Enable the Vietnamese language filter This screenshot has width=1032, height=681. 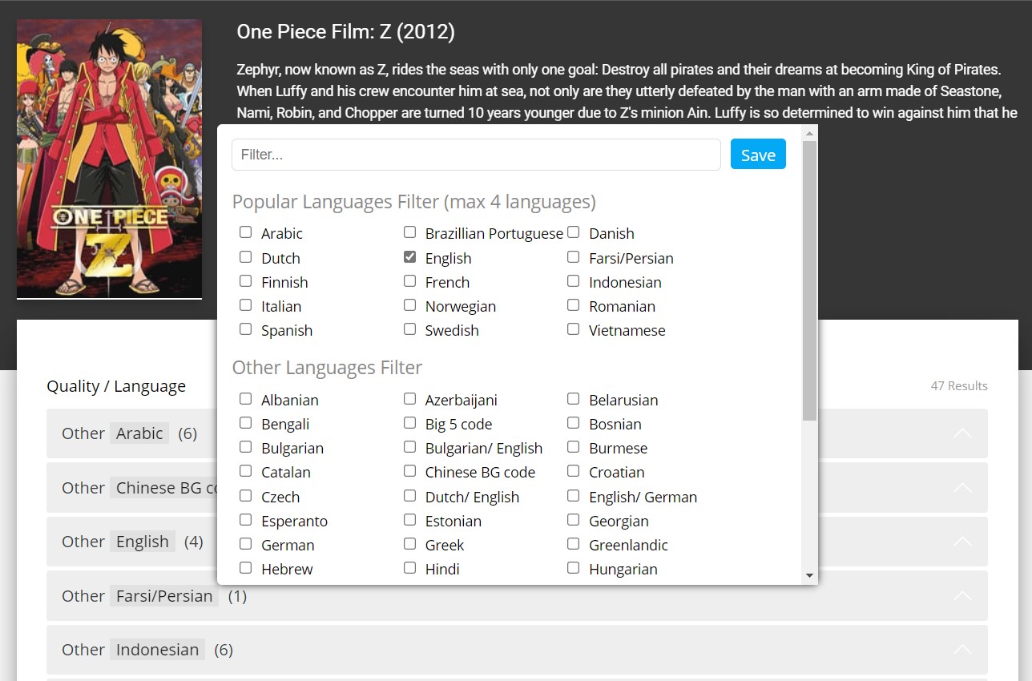tap(573, 329)
